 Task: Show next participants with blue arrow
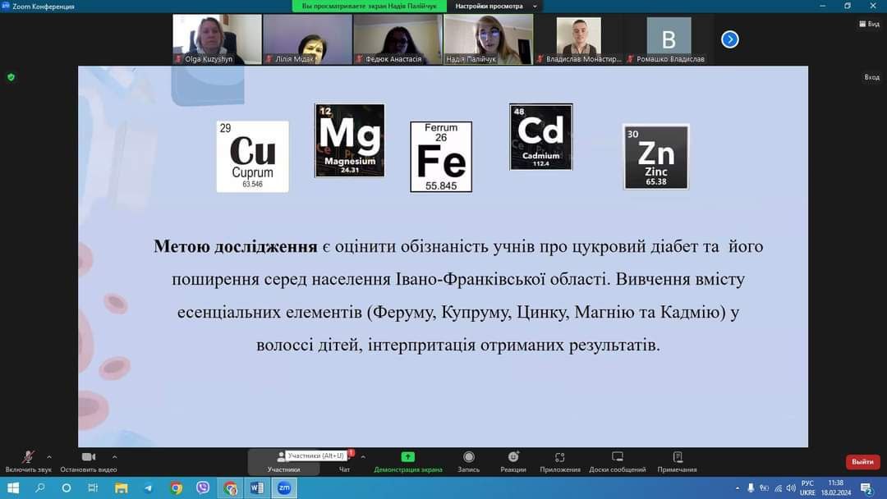[730, 39]
